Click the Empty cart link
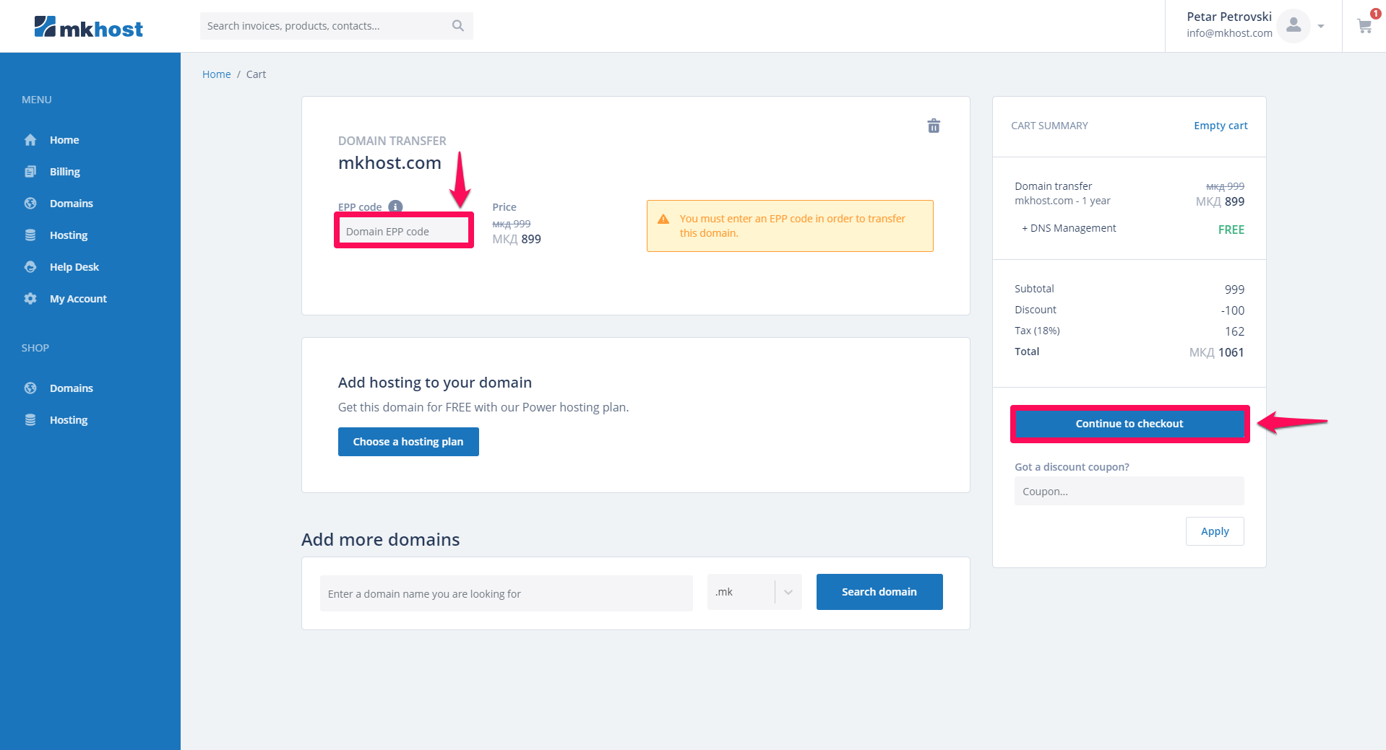Image resolution: width=1386 pixels, height=750 pixels. 1221,126
